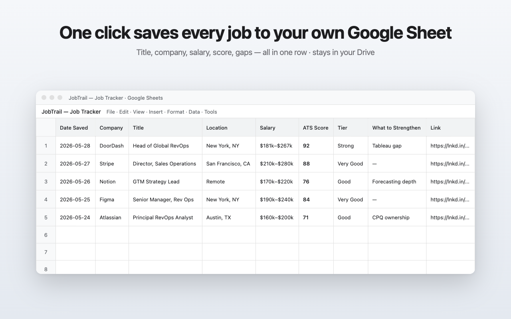Click the Senior Manager, Rev Ops cell

tap(165, 199)
